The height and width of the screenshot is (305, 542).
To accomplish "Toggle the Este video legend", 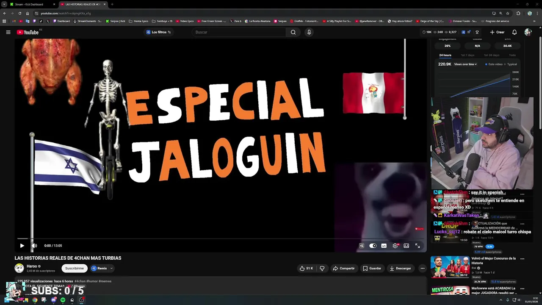I will point(494,64).
